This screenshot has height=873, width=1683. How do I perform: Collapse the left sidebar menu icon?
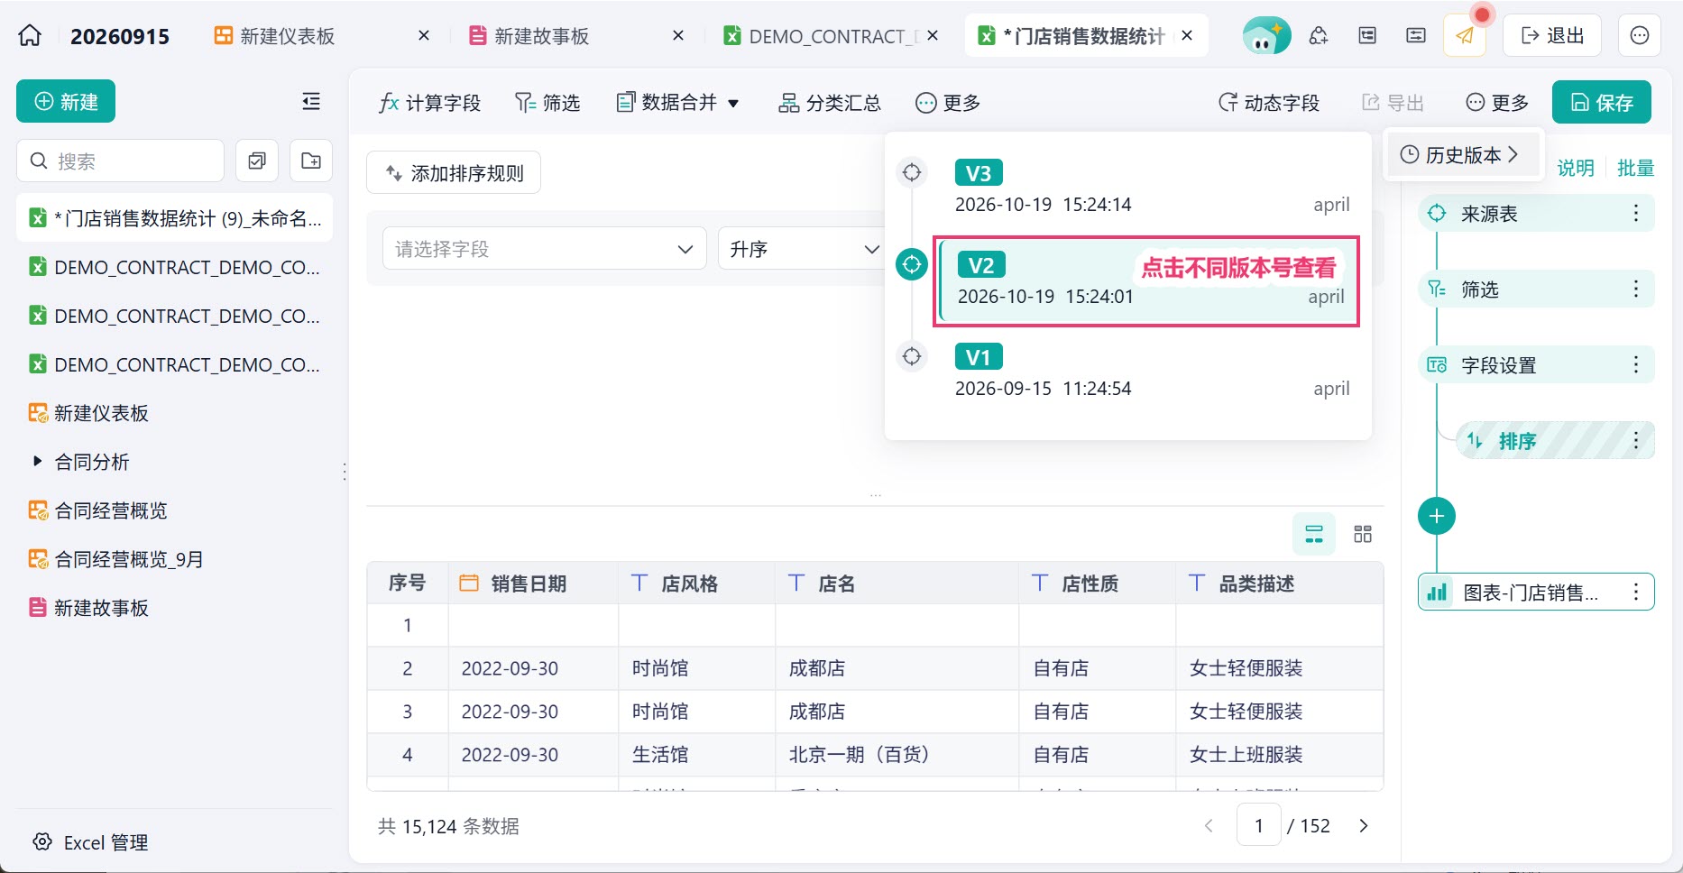pyautogui.click(x=311, y=102)
